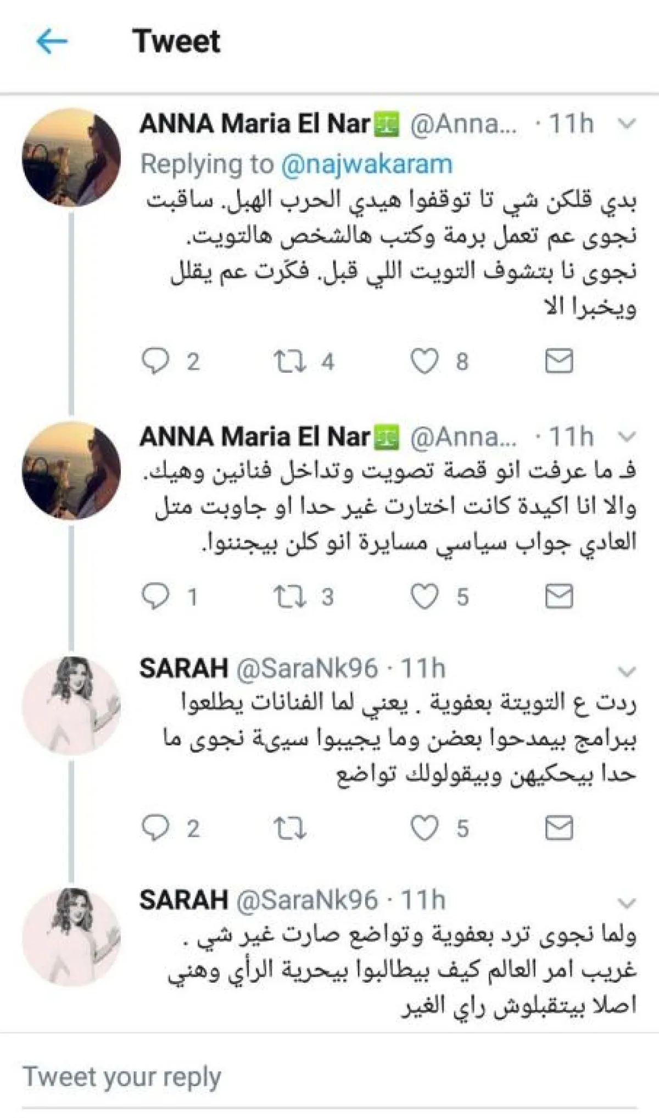Send second ANNA Maria tweet by message
This screenshot has height=1118, width=659.
[559, 597]
